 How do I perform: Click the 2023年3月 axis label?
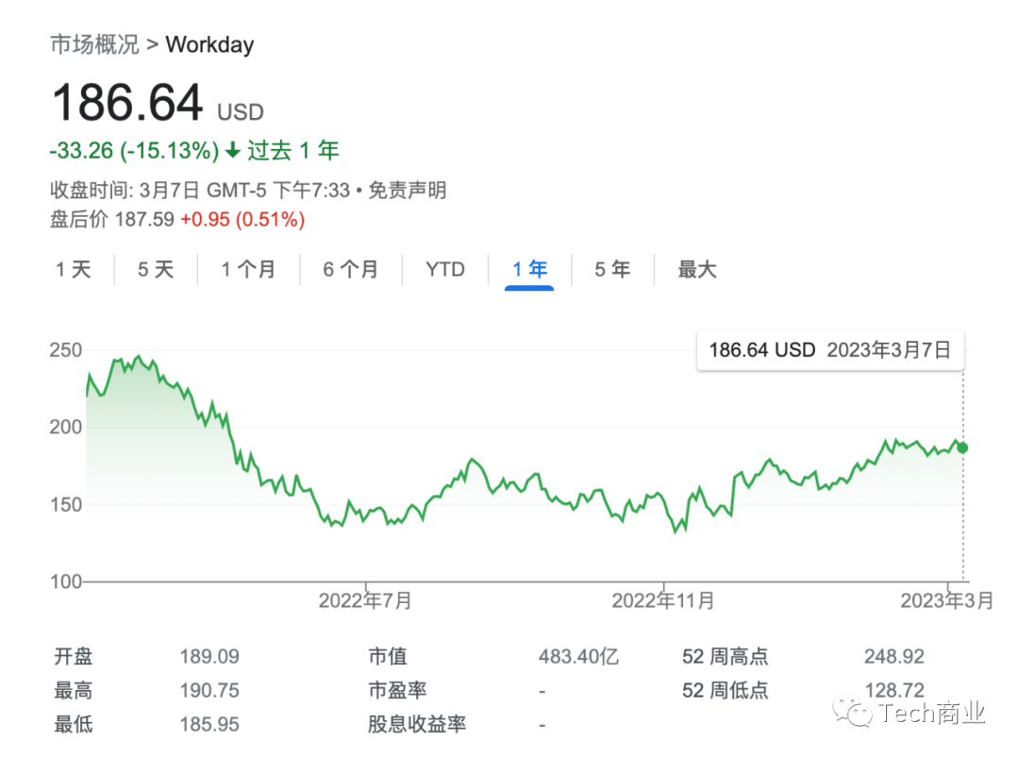point(946,600)
